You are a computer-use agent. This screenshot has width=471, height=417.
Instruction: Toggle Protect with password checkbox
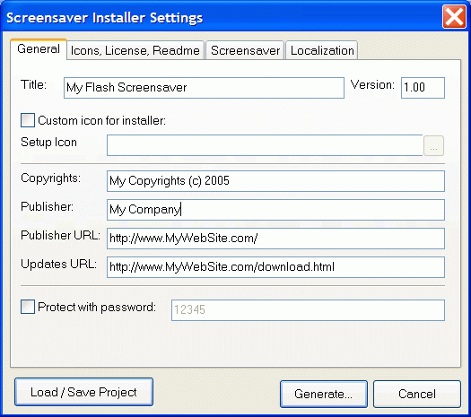[x=28, y=307]
